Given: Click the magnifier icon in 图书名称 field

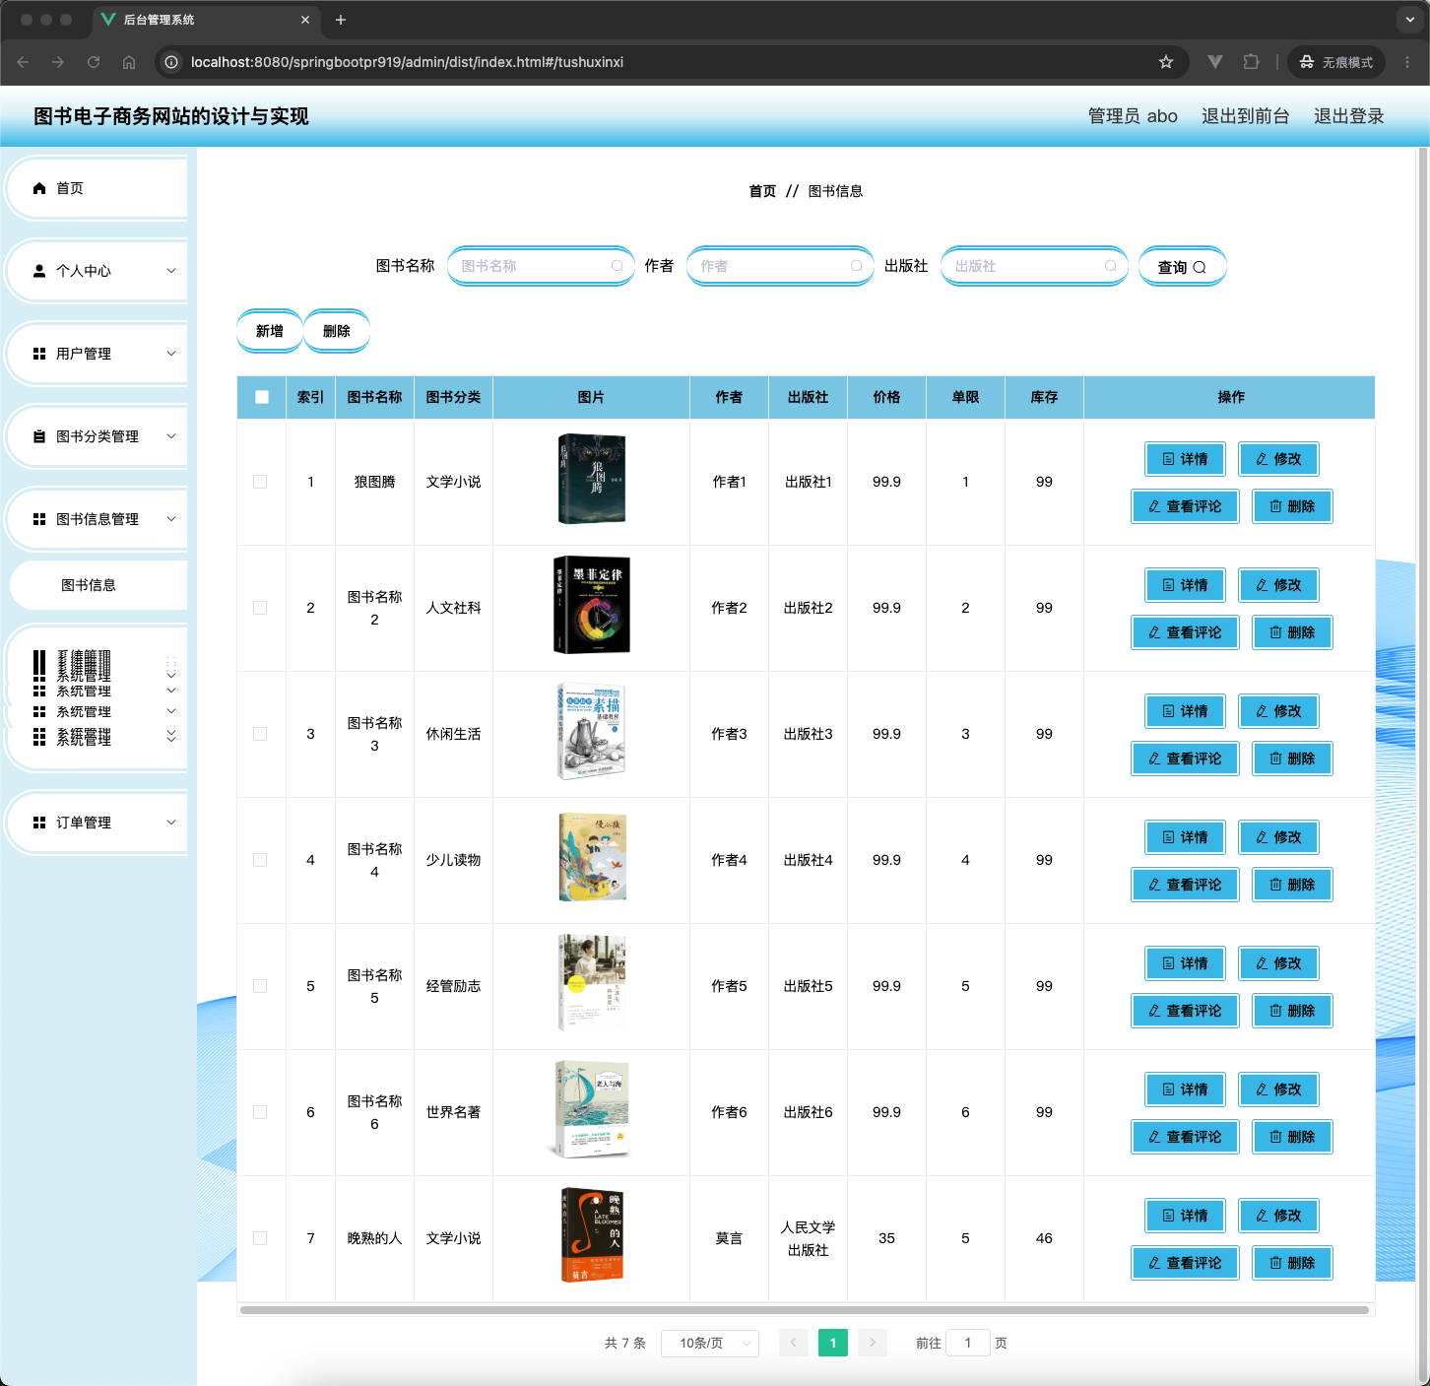Looking at the screenshot, I should [x=617, y=266].
